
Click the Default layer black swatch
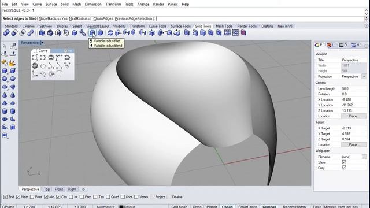click(x=121, y=207)
